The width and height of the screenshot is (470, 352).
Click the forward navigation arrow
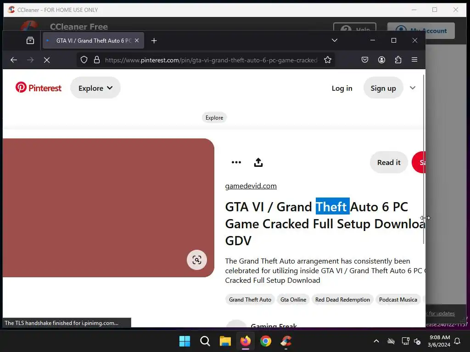pyautogui.click(x=30, y=60)
